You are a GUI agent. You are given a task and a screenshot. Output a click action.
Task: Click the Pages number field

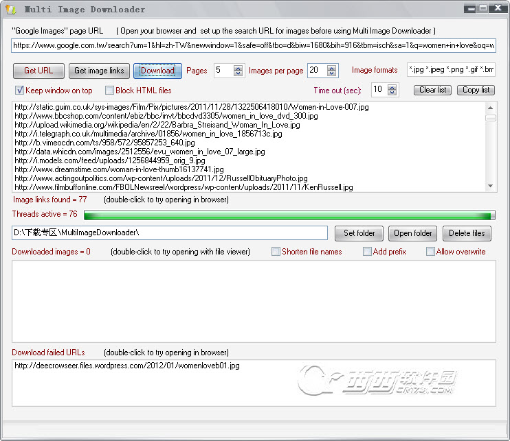(224, 70)
